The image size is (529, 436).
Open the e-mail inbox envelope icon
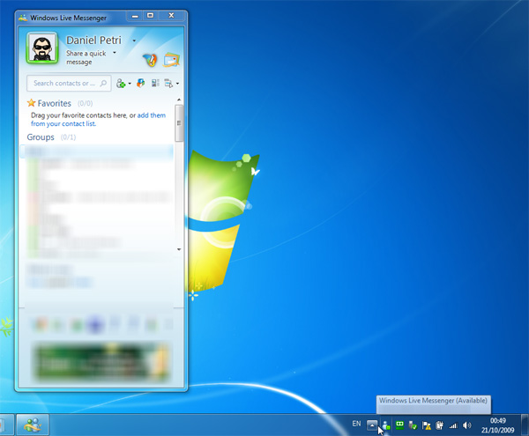[172, 60]
